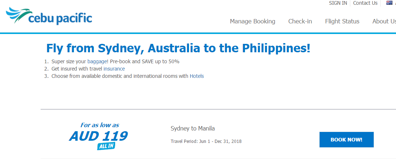Open the travel insurance link

[x=114, y=69]
